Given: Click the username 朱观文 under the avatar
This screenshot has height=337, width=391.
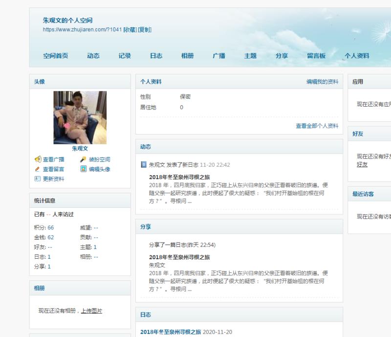Looking at the screenshot, I should point(80,149).
